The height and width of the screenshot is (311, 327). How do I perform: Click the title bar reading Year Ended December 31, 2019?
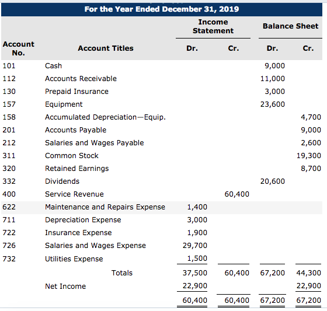click(162, 9)
